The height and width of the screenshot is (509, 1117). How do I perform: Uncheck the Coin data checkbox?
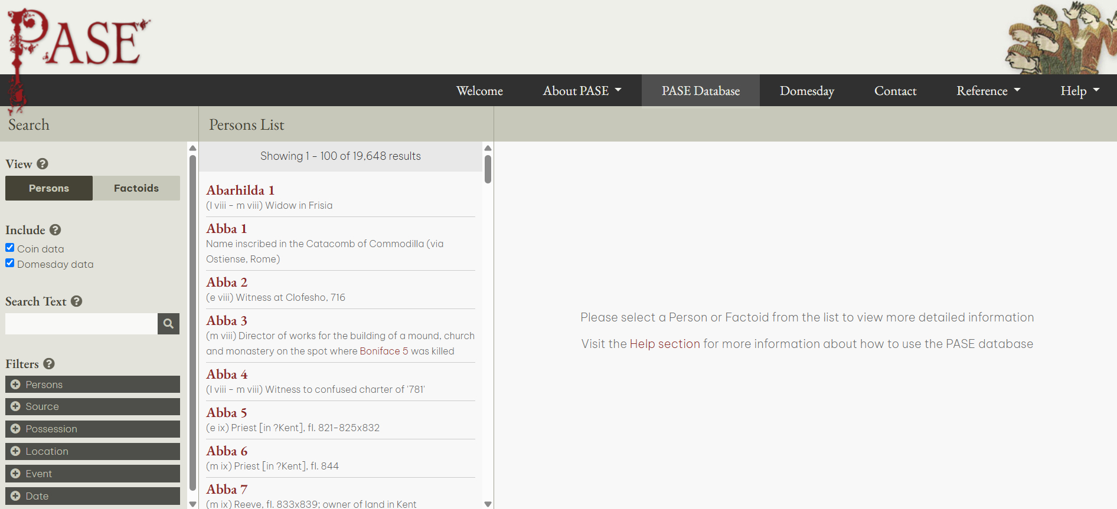[x=10, y=248]
